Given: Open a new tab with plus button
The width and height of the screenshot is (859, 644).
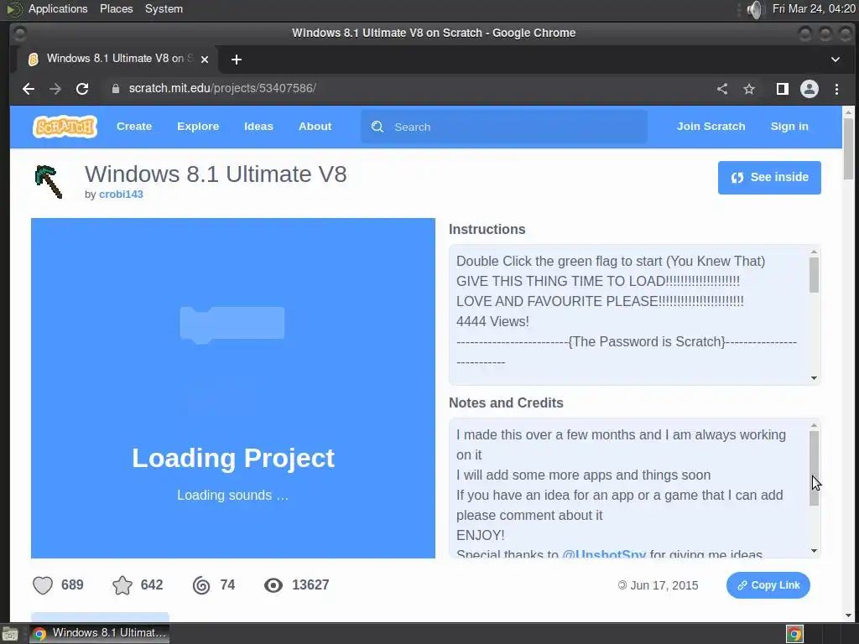Looking at the screenshot, I should coord(236,60).
